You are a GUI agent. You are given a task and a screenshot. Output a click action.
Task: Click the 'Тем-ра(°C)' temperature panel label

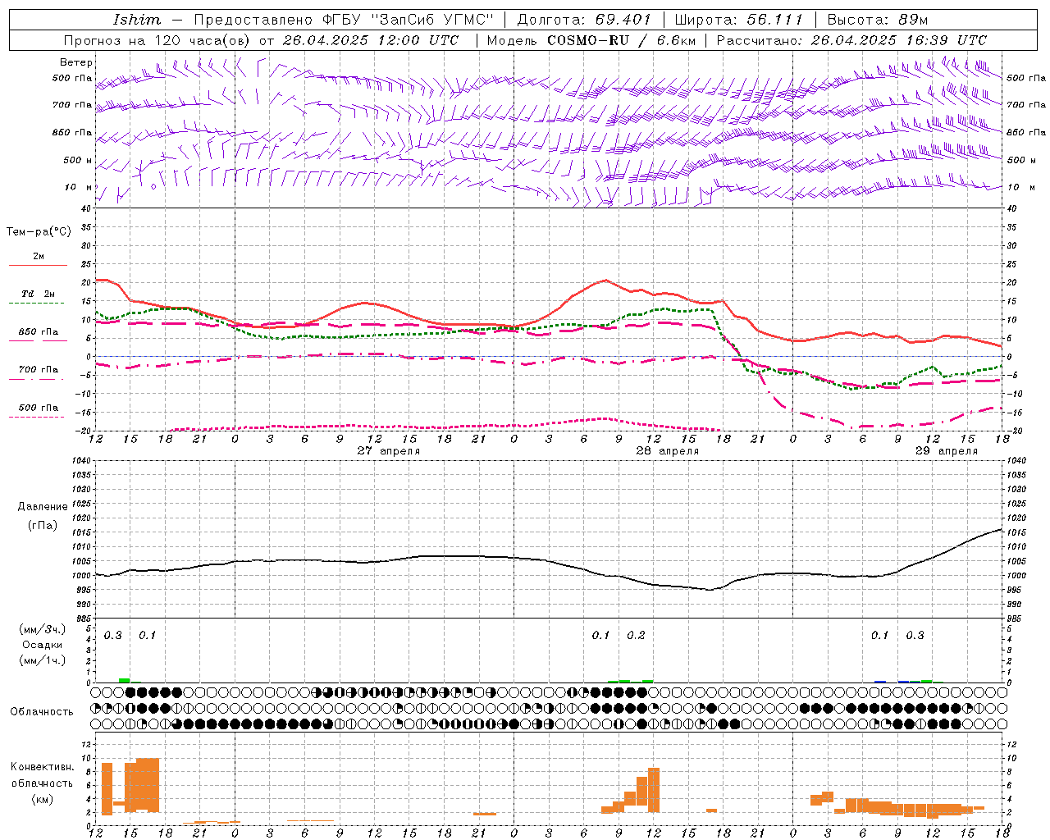pos(39,232)
